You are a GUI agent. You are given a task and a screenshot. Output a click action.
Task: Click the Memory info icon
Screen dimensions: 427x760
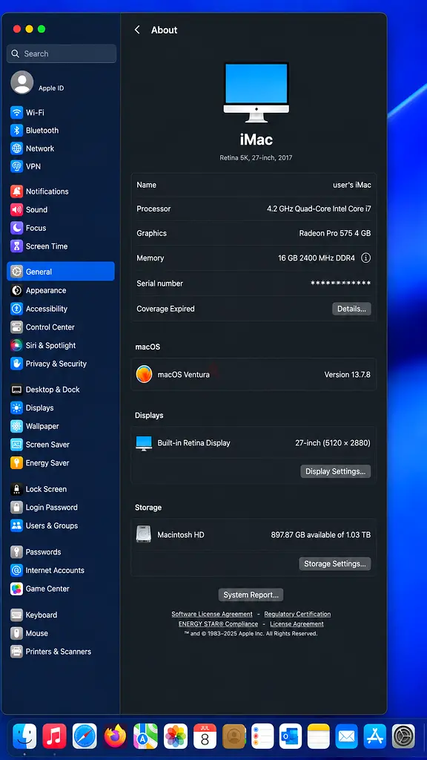366,258
